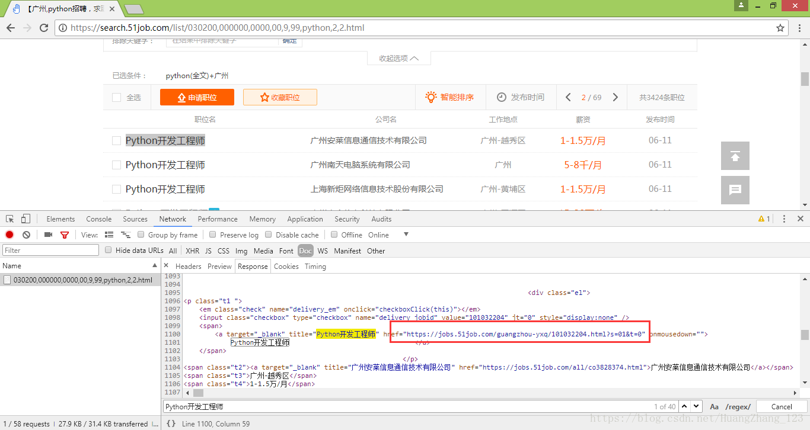Open the new tab button
Viewport: 810px width, 430px height.
tap(134, 9)
